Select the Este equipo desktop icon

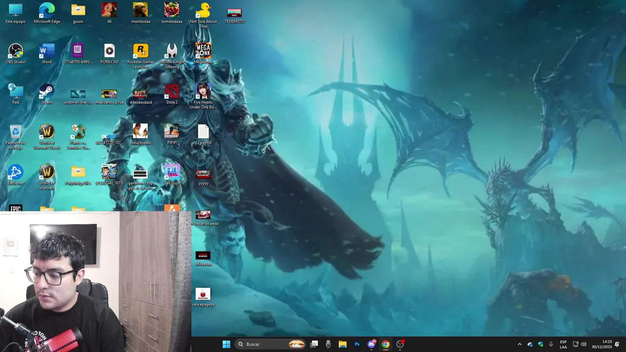tap(16, 13)
